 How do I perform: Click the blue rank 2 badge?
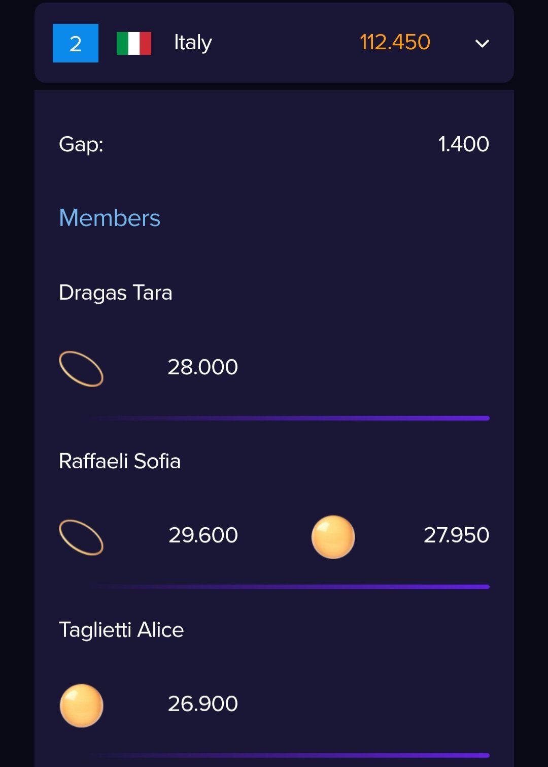click(76, 43)
